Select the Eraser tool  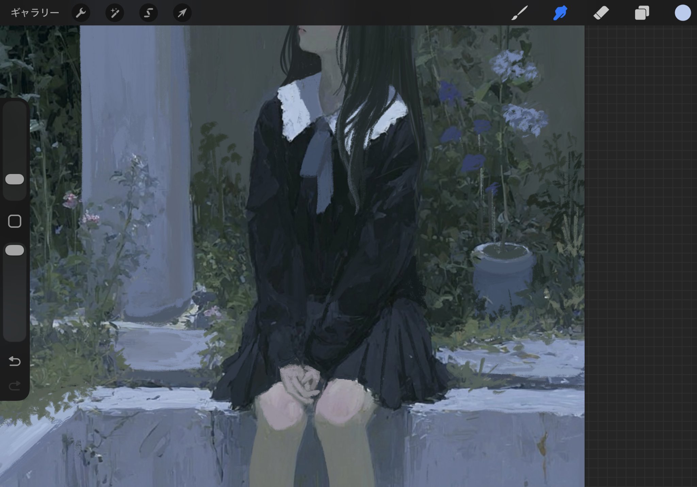point(601,13)
